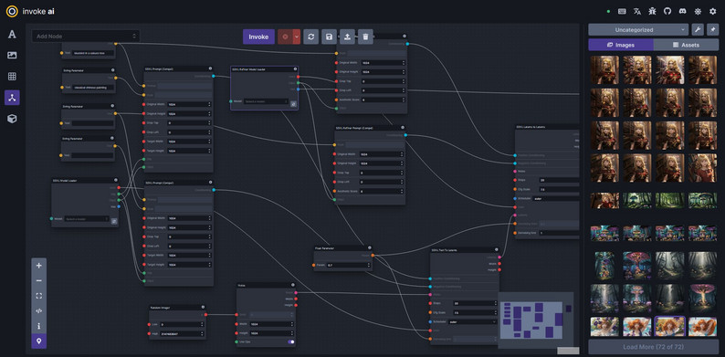Expand the Add Node combo box
This screenshot has width=725, height=357.
coord(86,37)
